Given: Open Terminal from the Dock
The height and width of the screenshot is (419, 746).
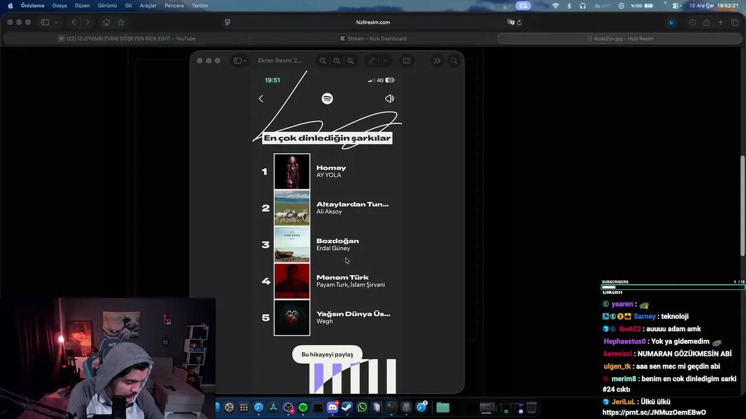Looking at the screenshot, I should (391, 408).
